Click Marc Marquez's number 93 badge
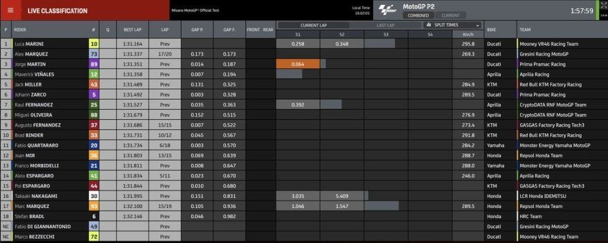Image resolution: width=608 pixels, height=243 pixels. pos(94,206)
